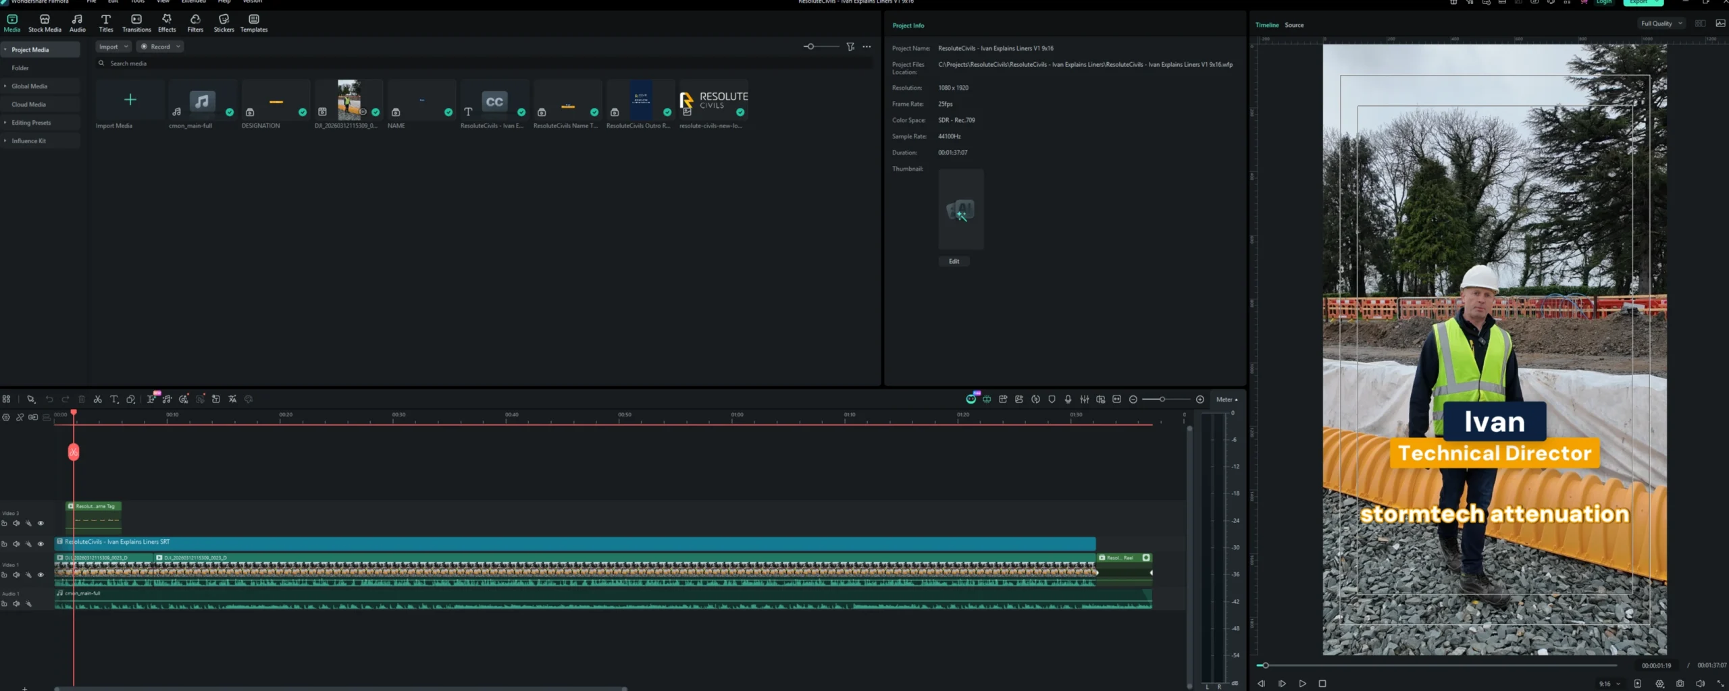
Task: Hide the subtitle SRT track with eye icon
Action: (x=41, y=544)
